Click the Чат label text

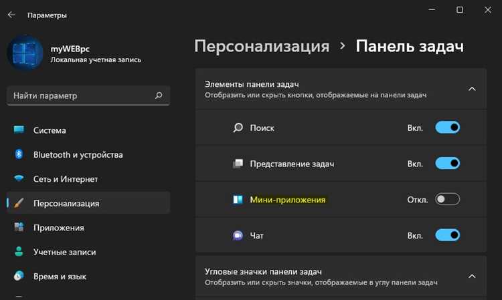[x=256, y=236]
